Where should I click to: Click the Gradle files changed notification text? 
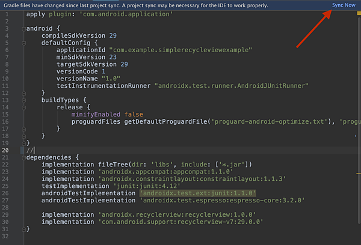pos(136,5)
